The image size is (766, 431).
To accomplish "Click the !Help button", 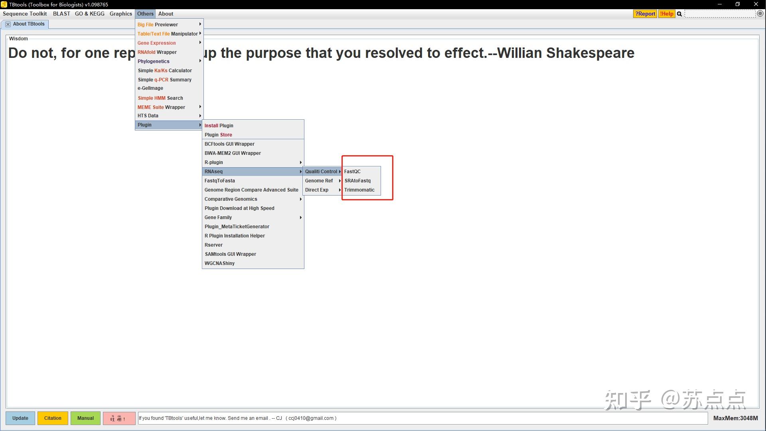I will [666, 14].
